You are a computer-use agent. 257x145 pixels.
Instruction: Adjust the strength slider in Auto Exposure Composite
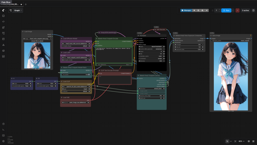click(x=189, y=45)
